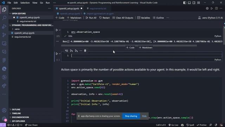Open run options dropdown for empty cell

click(60, 54)
